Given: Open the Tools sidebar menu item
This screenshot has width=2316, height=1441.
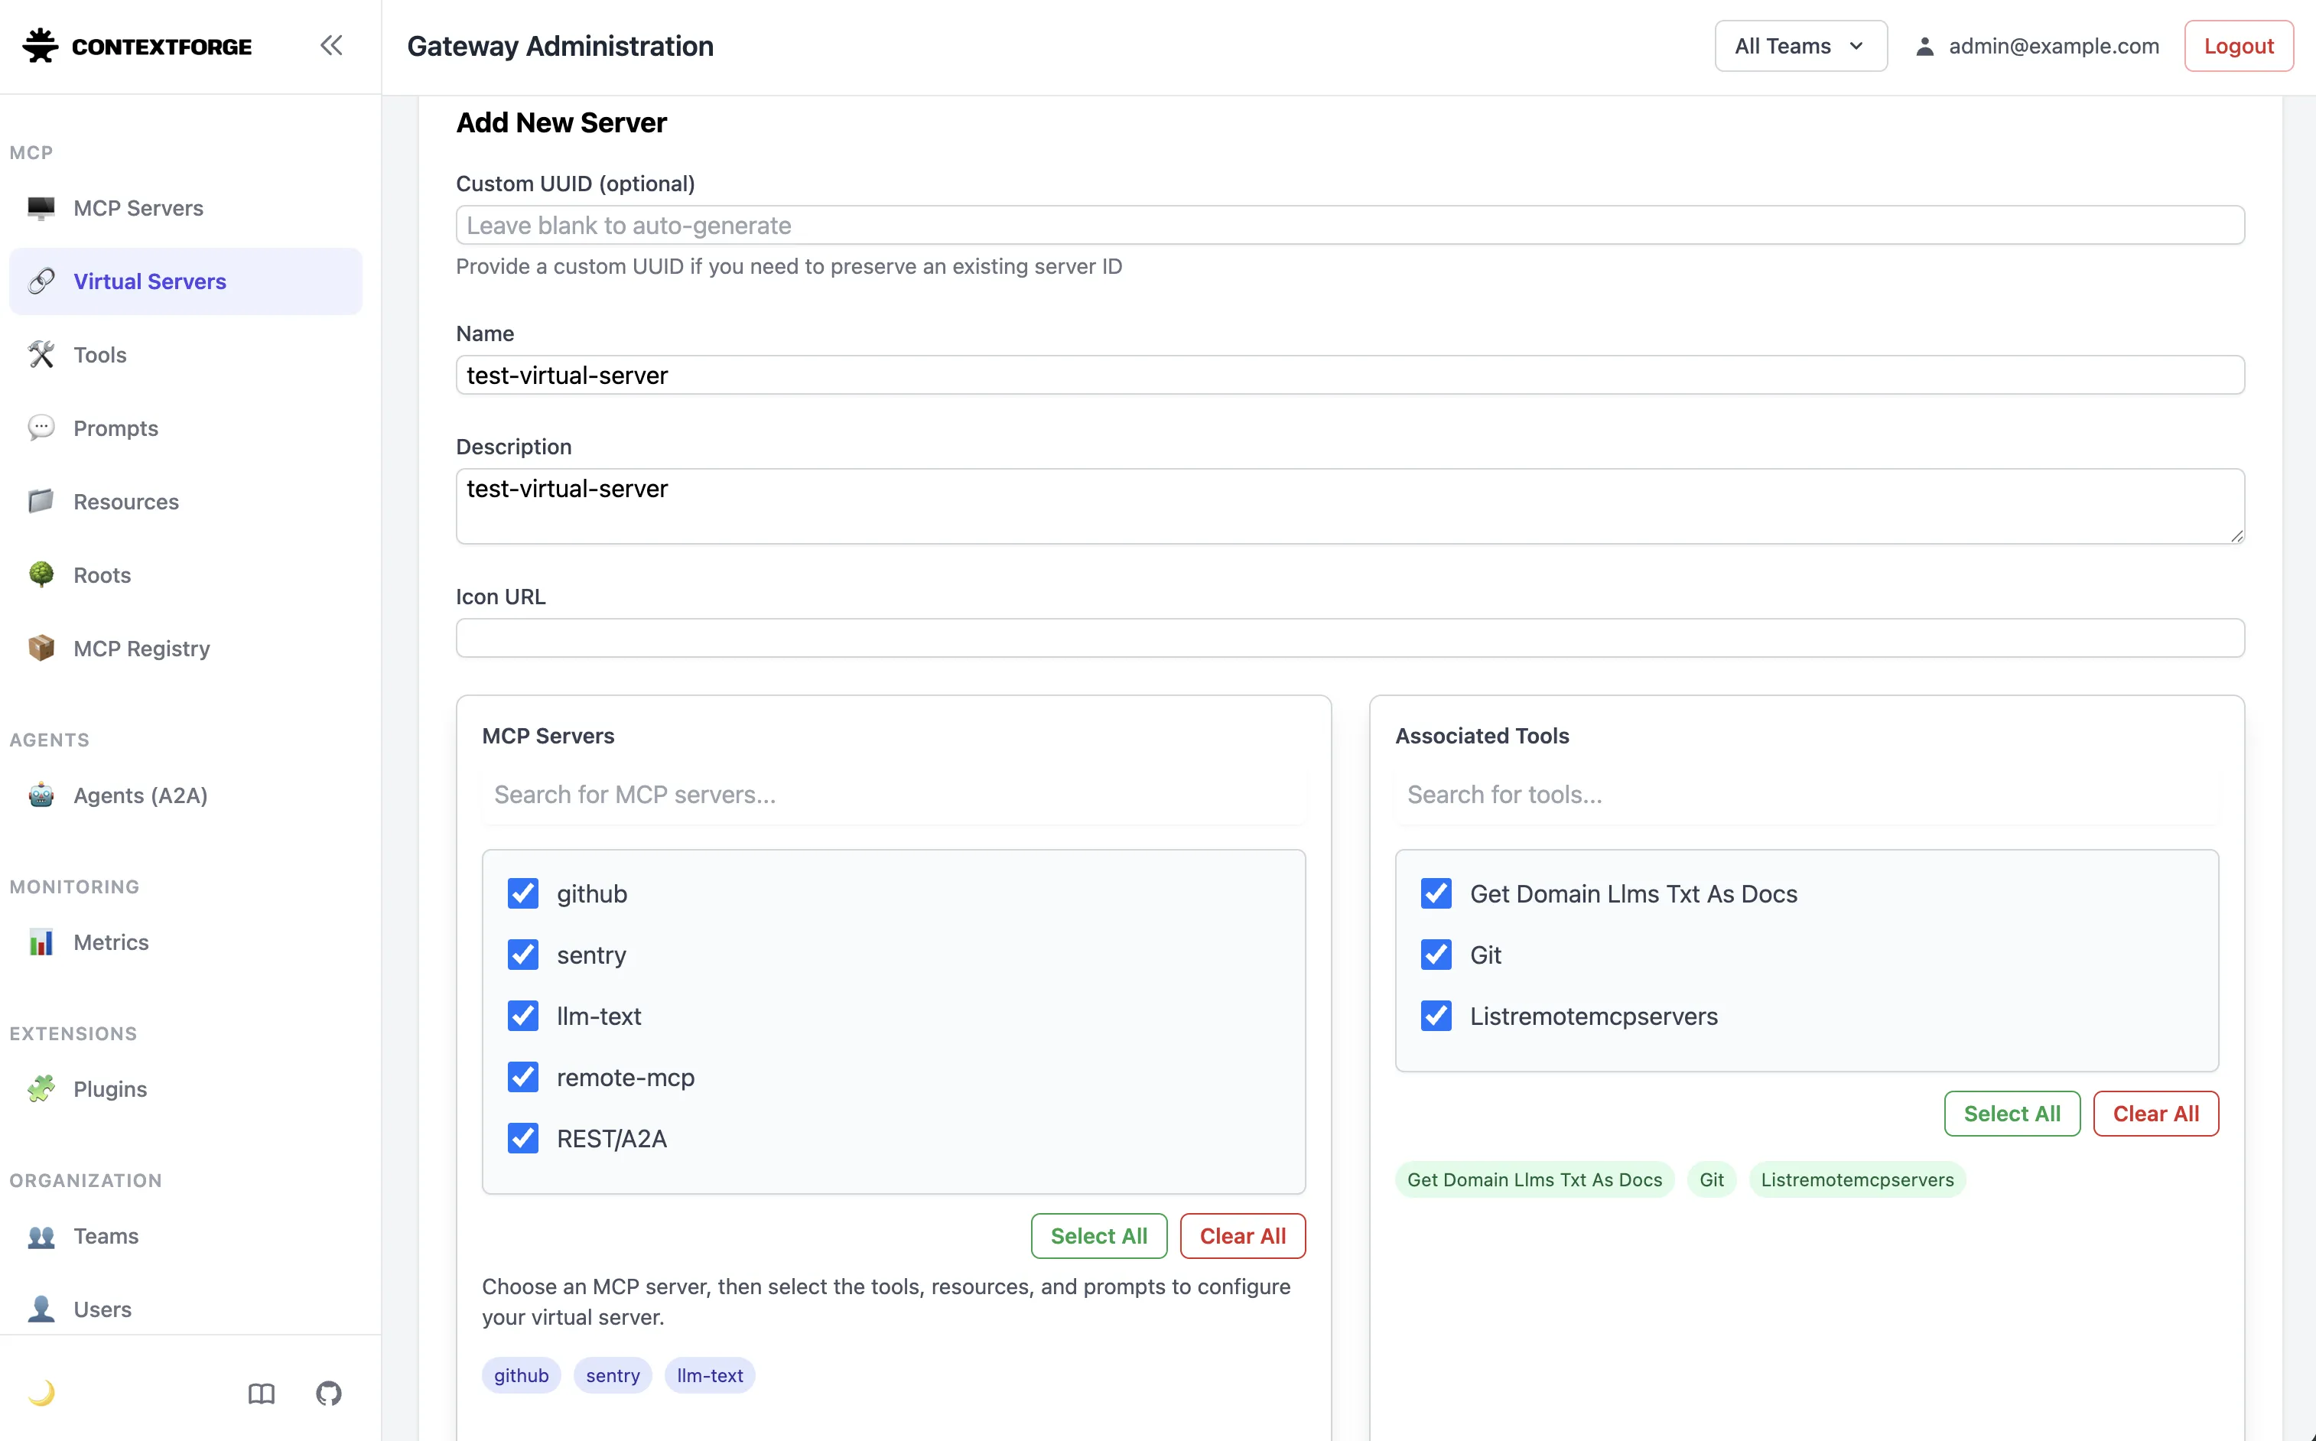Looking at the screenshot, I should [x=100, y=355].
